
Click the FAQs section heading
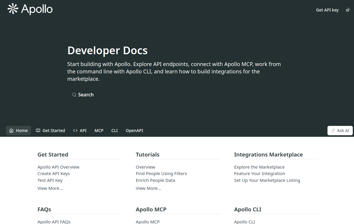[44, 209]
